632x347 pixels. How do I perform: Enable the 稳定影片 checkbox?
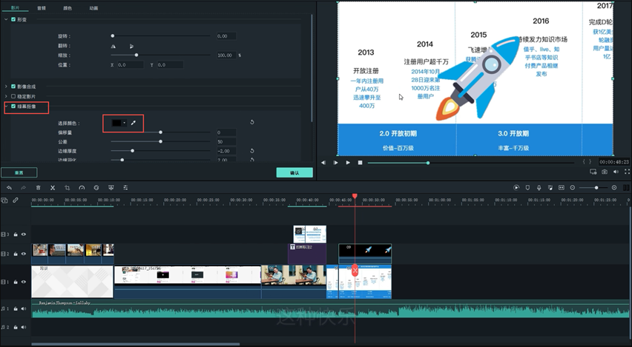[13, 96]
